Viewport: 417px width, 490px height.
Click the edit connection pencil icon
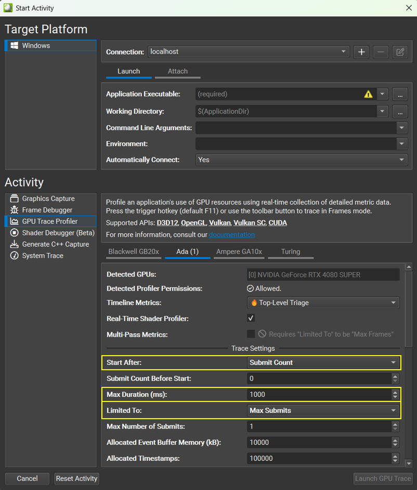tap(400, 52)
